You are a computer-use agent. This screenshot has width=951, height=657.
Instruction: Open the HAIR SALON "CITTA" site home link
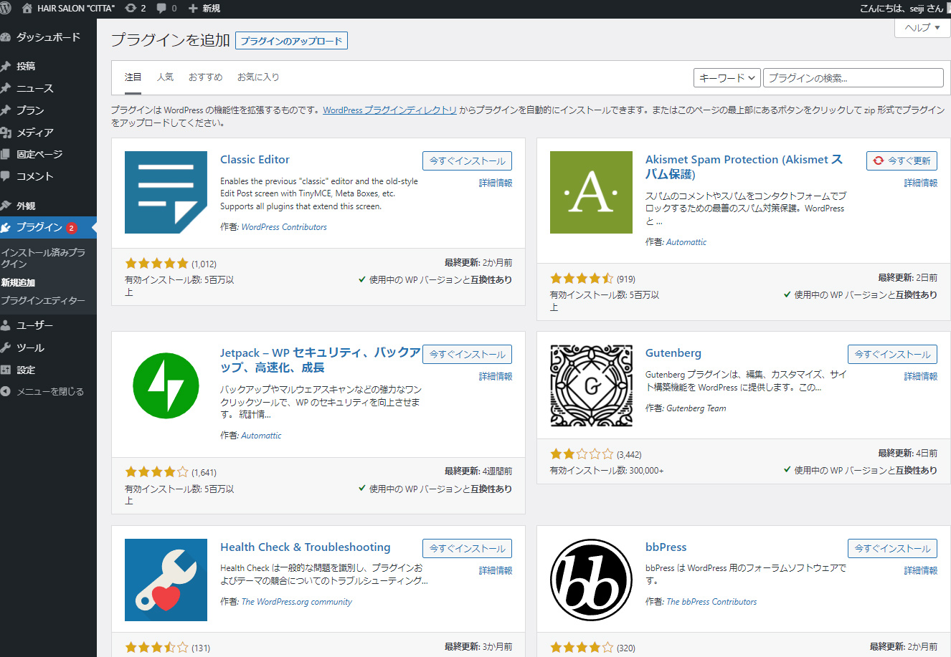point(68,9)
